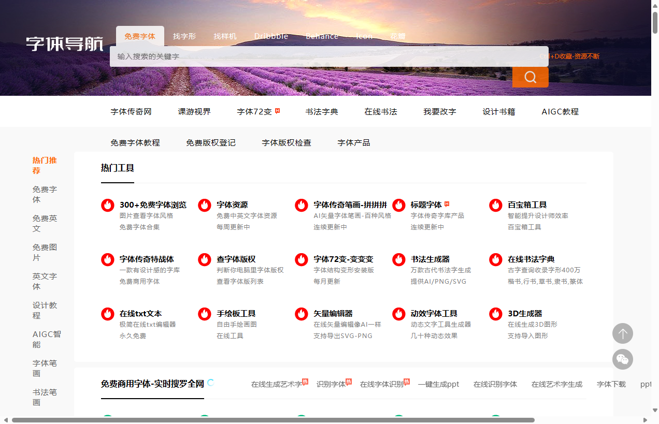659x424 pixels.
Task: Open 免费版权登记
Action: click(x=211, y=142)
